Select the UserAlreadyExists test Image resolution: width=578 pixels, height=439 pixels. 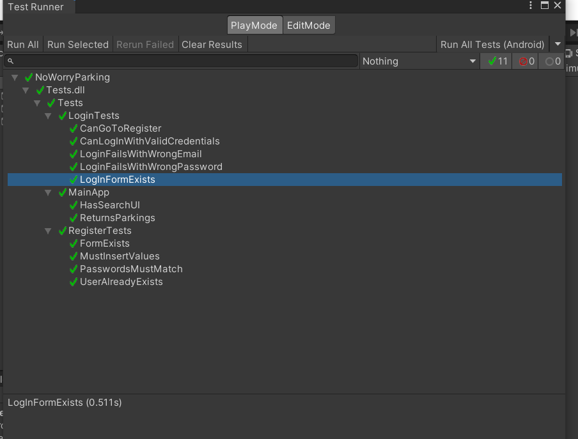point(285,282)
